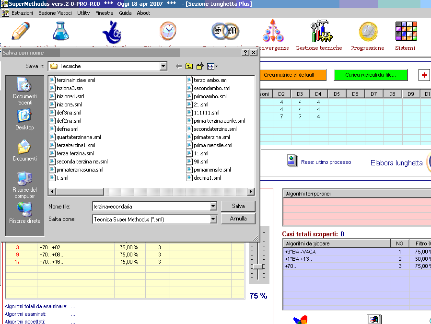Image resolution: width=431 pixels, height=324 pixels.
Task: Select the file secondaterzina.sml
Action: click(x=211, y=129)
